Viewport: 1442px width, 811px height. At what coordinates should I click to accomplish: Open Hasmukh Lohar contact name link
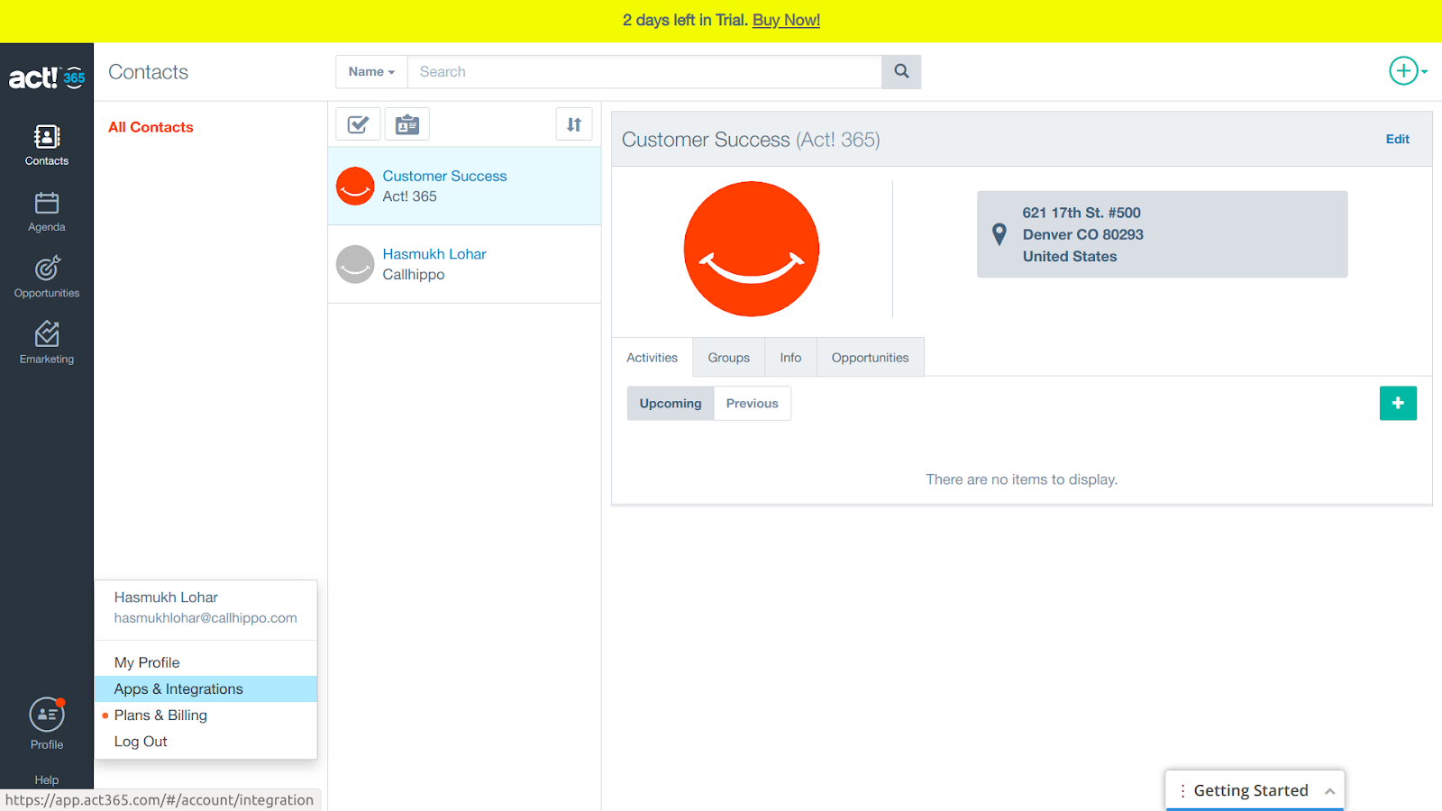(x=434, y=254)
